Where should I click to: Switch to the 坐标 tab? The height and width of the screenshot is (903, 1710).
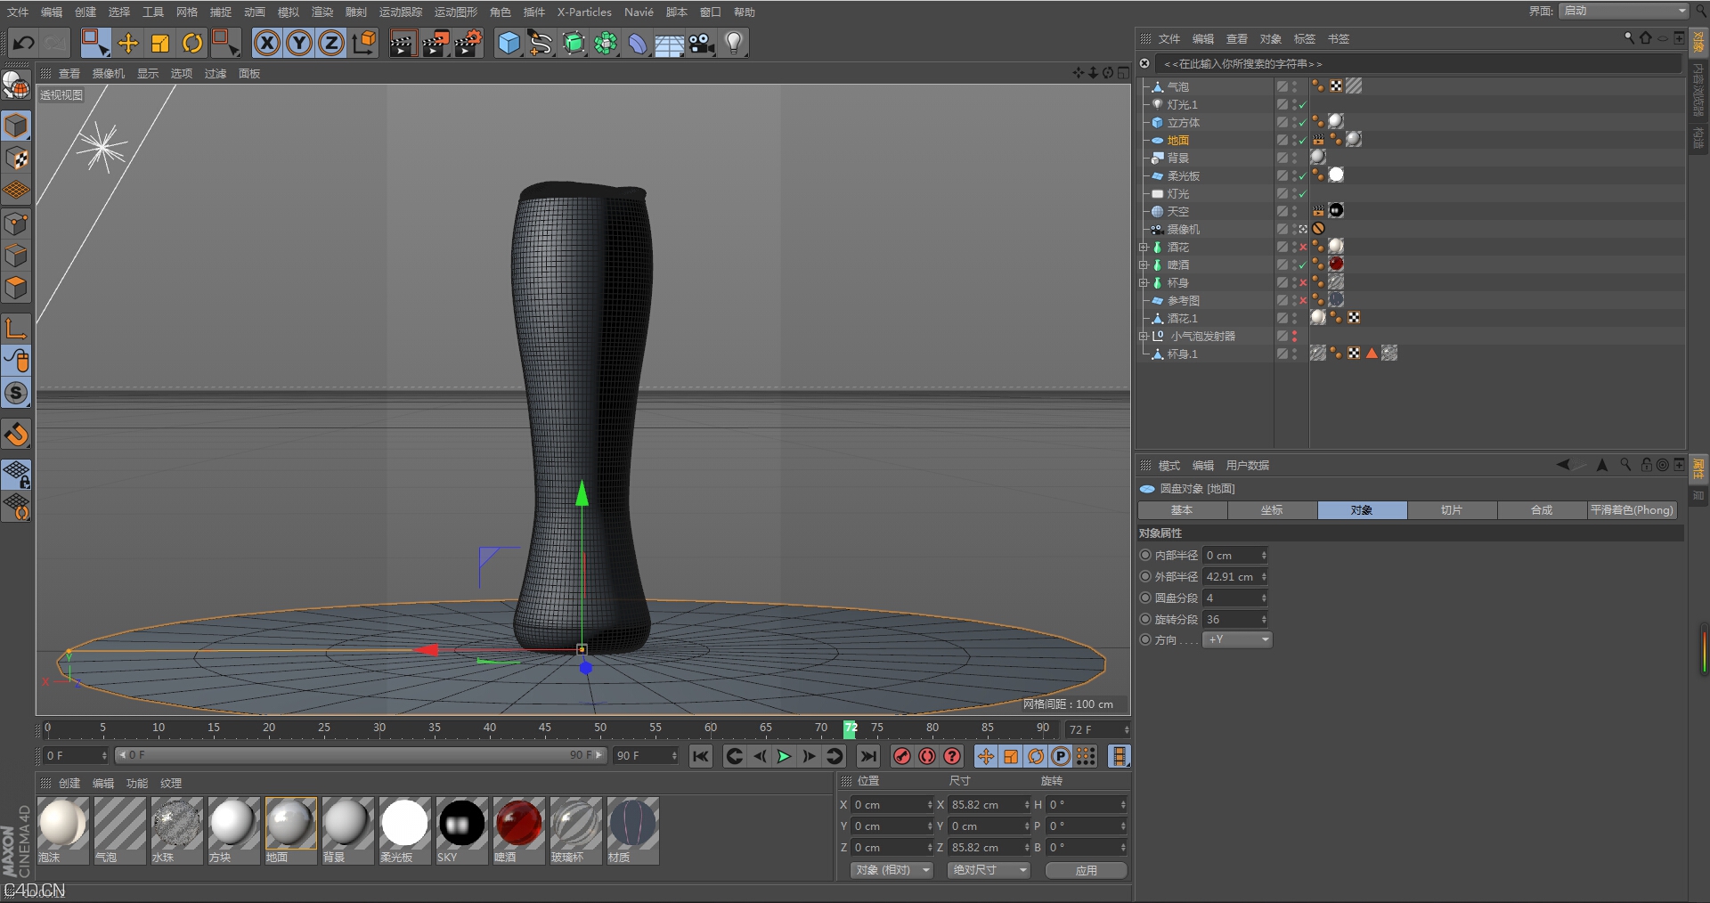[x=1272, y=510]
